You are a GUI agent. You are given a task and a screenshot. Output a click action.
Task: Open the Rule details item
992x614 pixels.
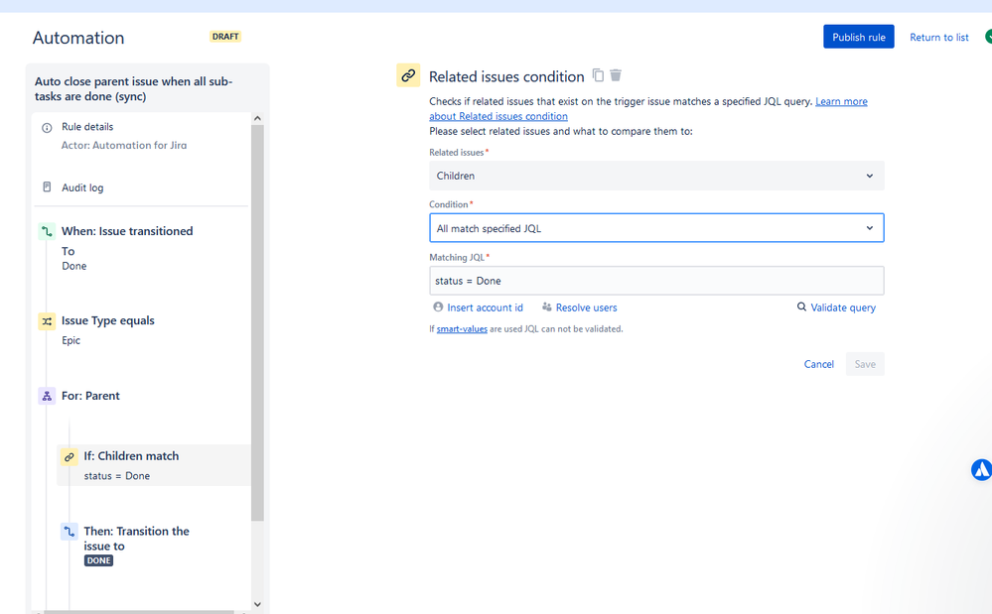pyautogui.click(x=87, y=127)
